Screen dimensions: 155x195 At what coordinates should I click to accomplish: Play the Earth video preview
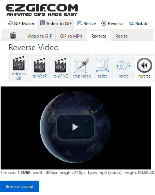[75, 127]
